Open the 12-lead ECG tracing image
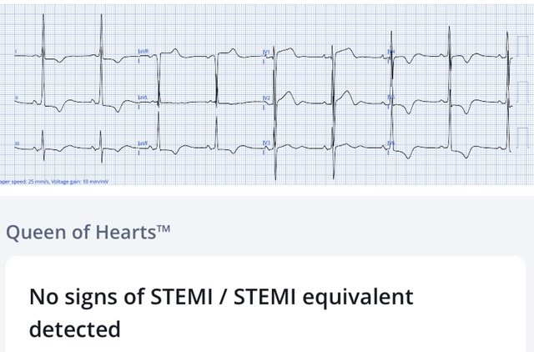534x352 pixels. pos(267,92)
